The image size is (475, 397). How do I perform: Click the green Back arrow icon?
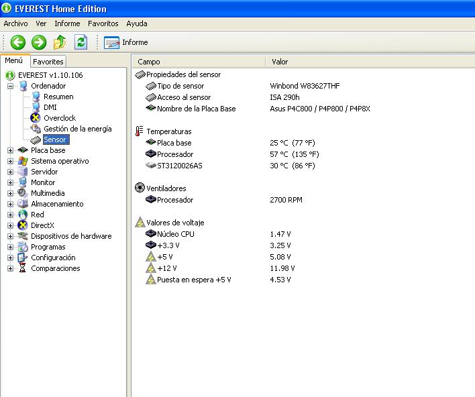(x=17, y=42)
